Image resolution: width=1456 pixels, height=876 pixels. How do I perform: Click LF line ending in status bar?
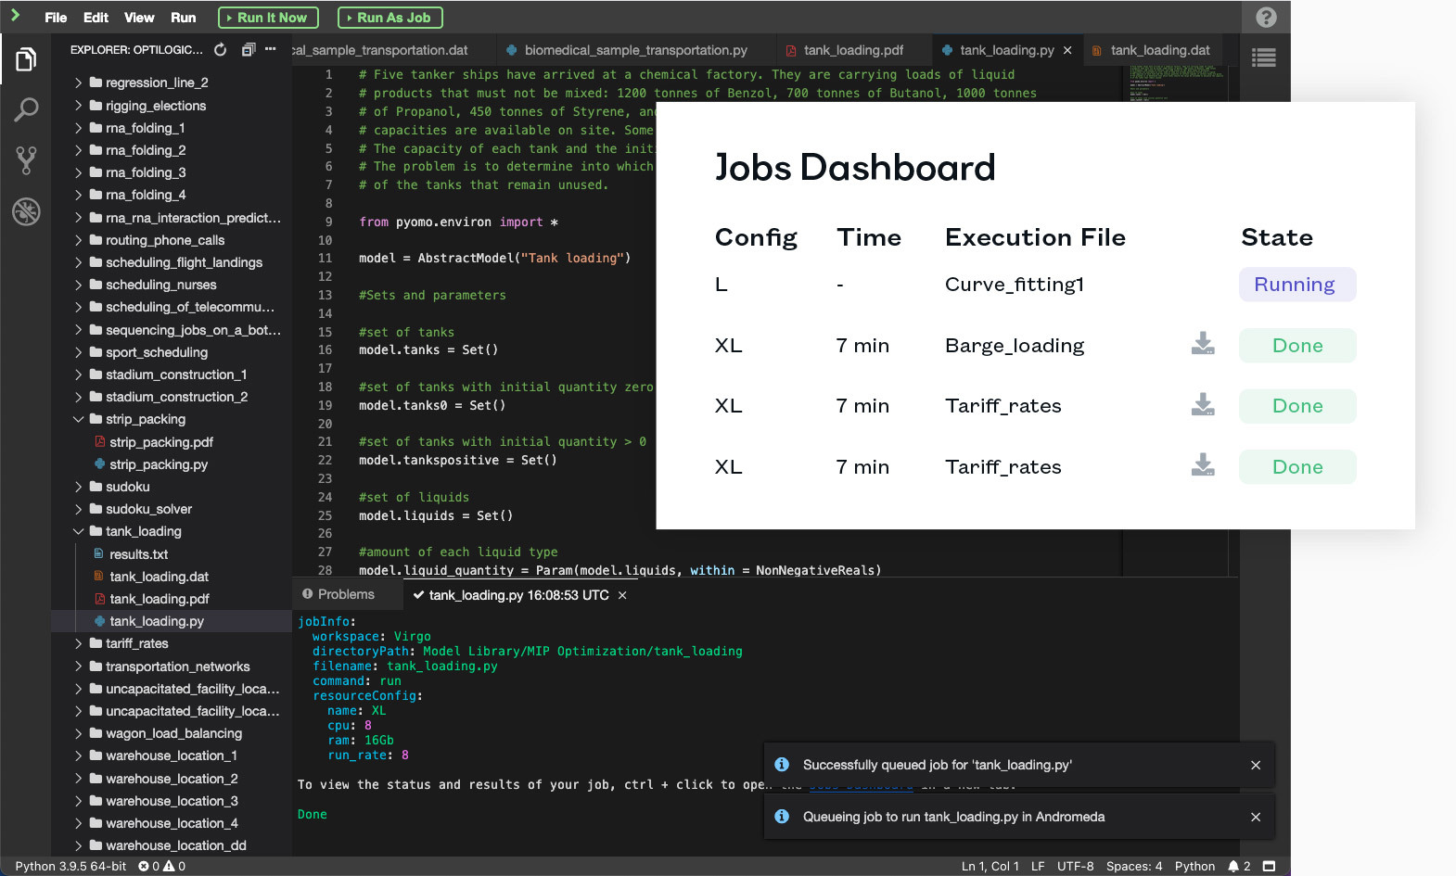coord(1038,866)
